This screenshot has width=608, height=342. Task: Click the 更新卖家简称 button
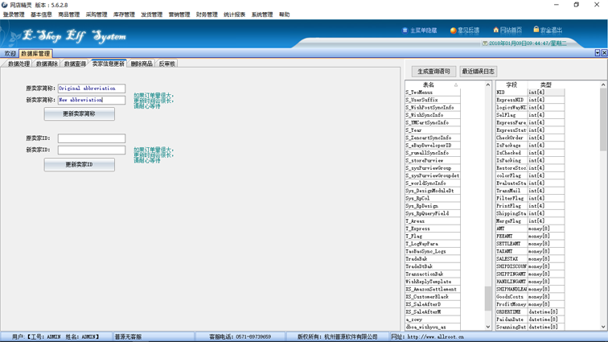[x=79, y=114]
